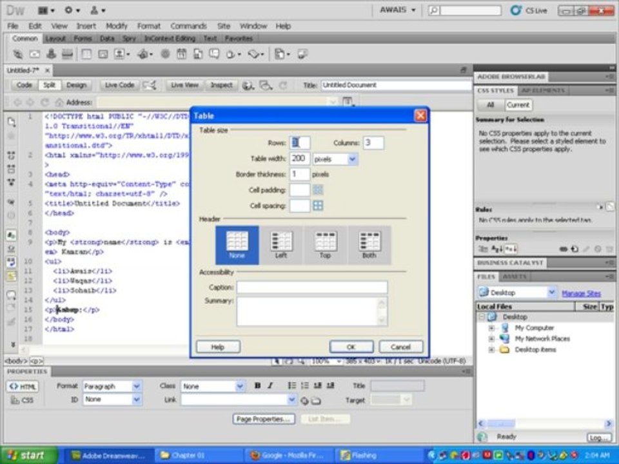Expand Desktop items in Files tree

pyautogui.click(x=491, y=349)
